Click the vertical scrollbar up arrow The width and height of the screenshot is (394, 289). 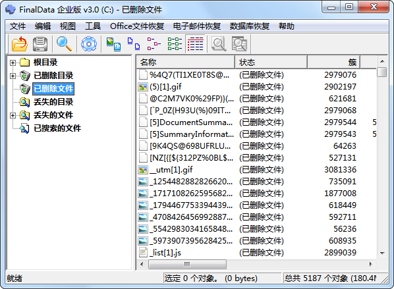382,61
